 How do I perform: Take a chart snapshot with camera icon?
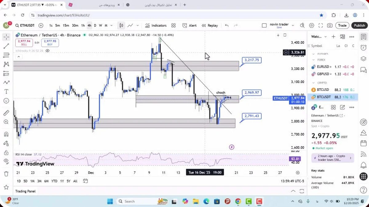[330, 25]
